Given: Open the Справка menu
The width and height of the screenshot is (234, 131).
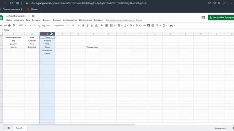Looking at the screenshot, I should point(98,20).
